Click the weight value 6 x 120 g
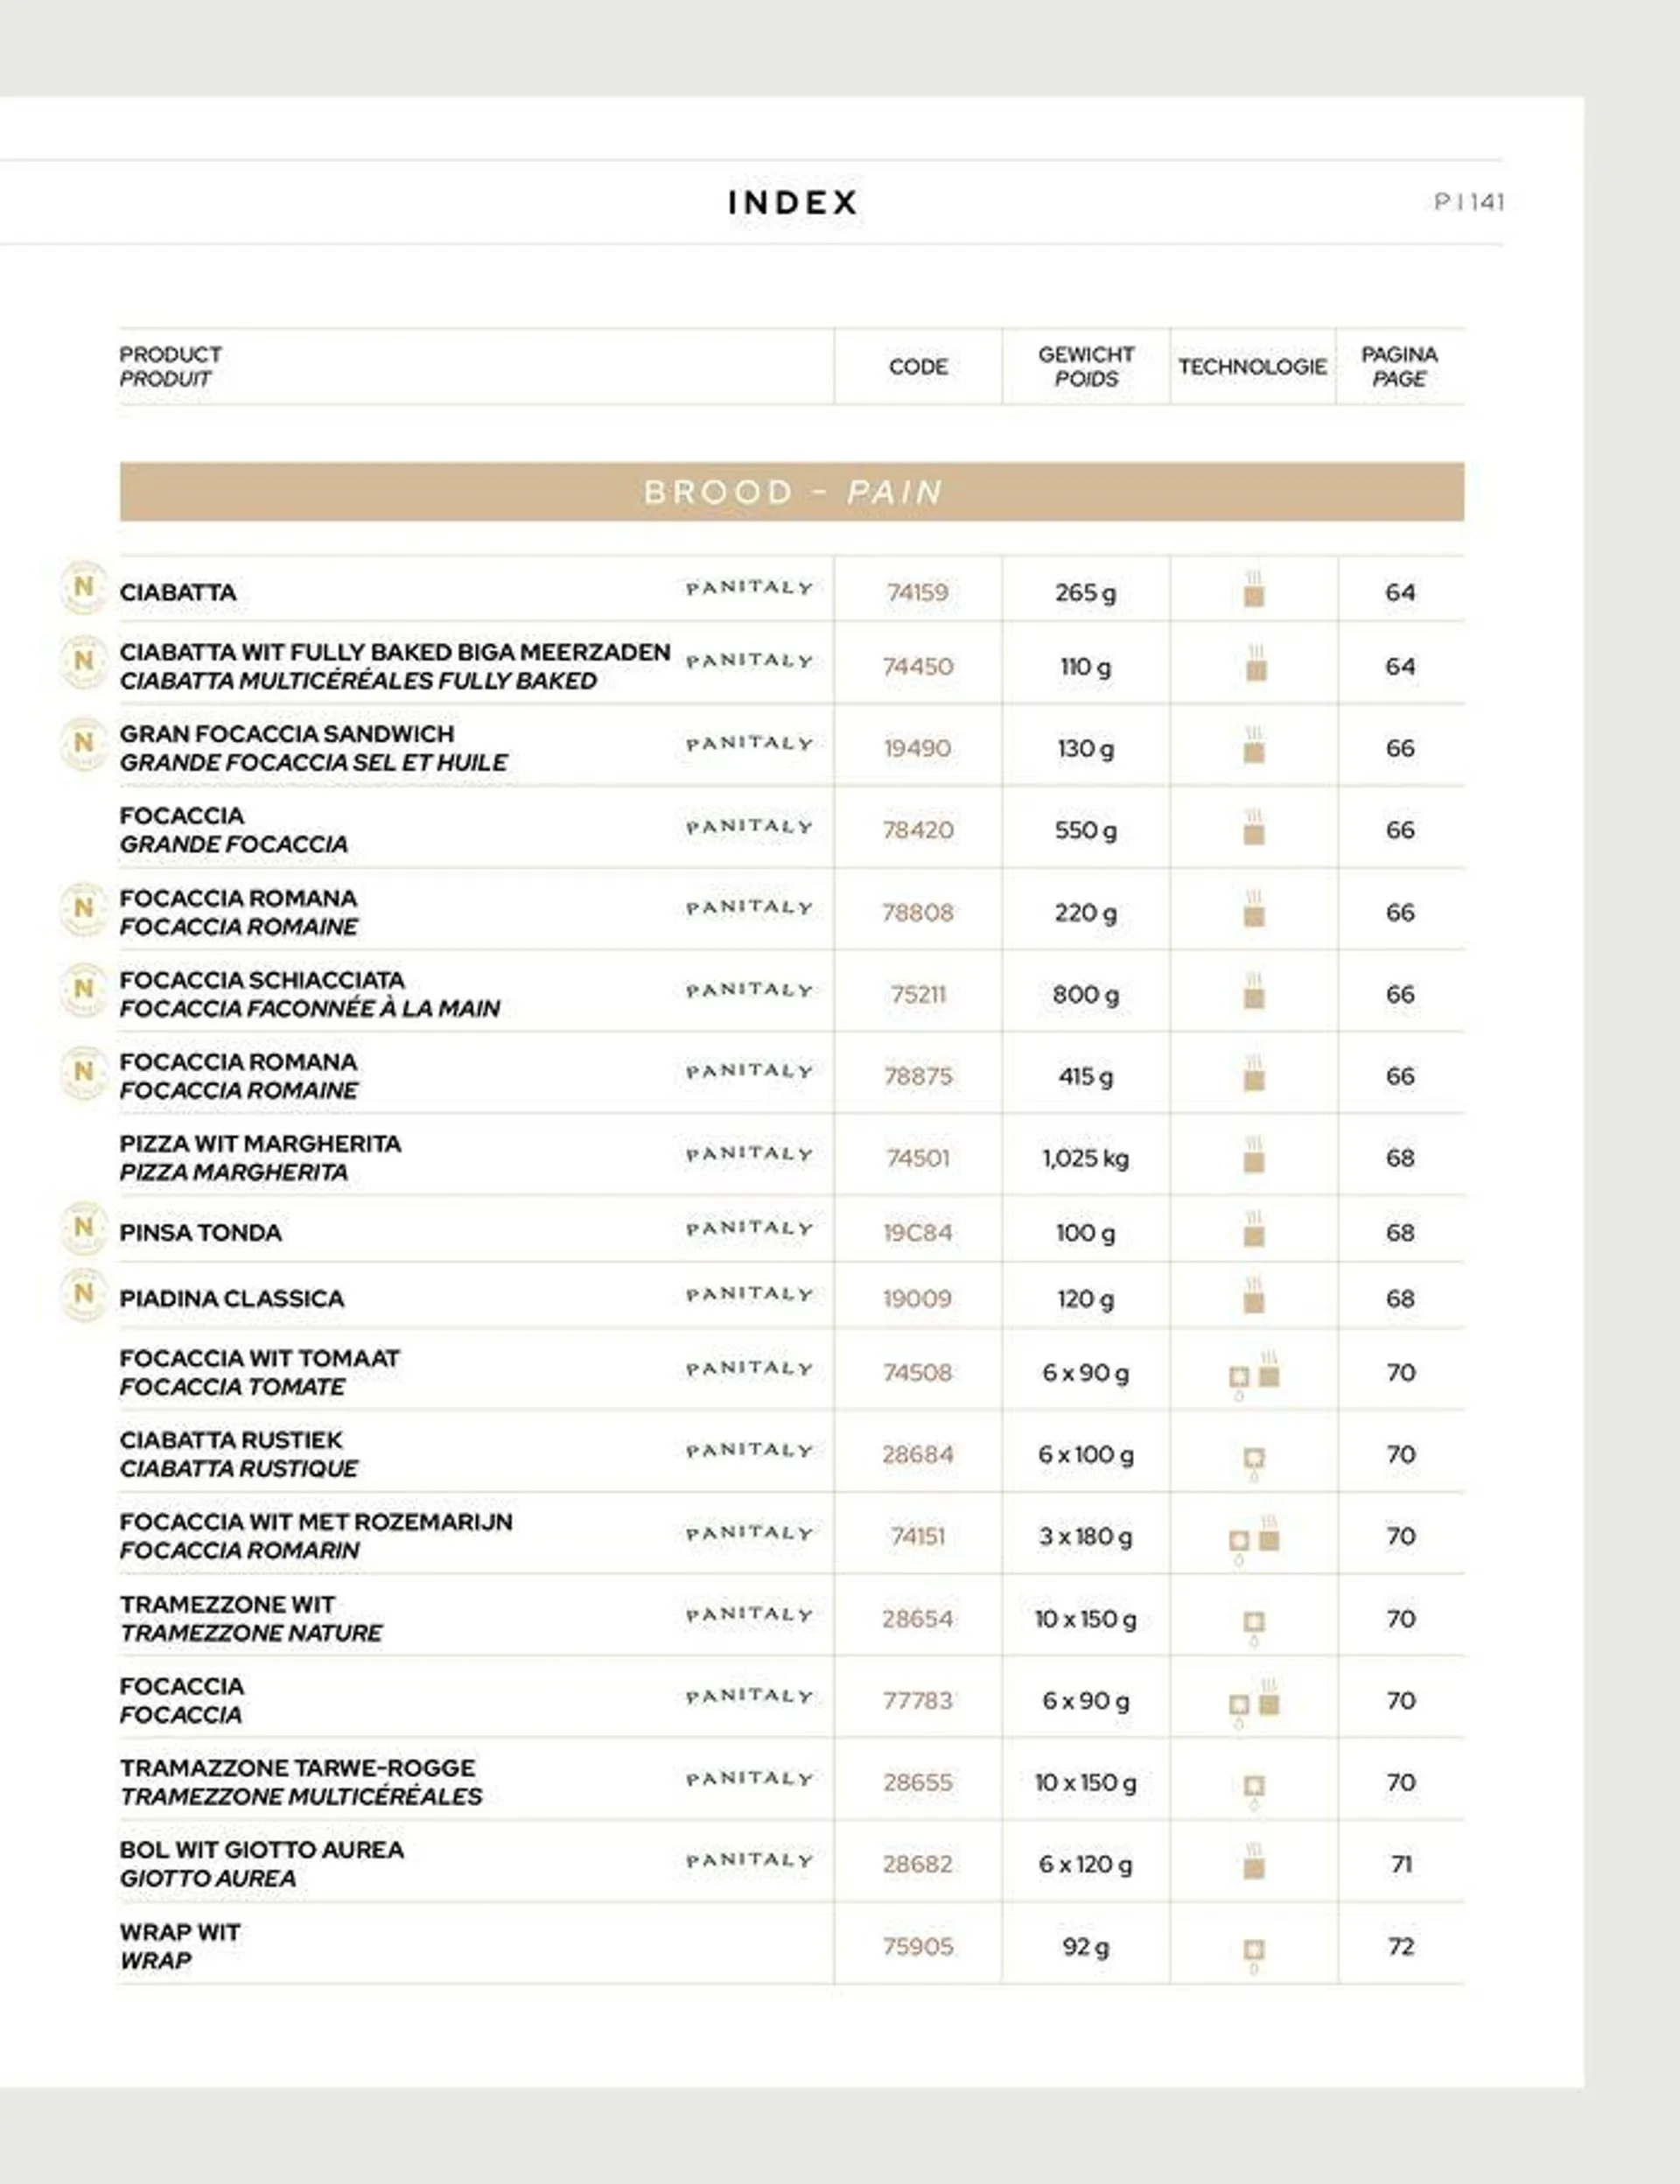This screenshot has width=1680, height=2184. pyautogui.click(x=1086, y=1864)
